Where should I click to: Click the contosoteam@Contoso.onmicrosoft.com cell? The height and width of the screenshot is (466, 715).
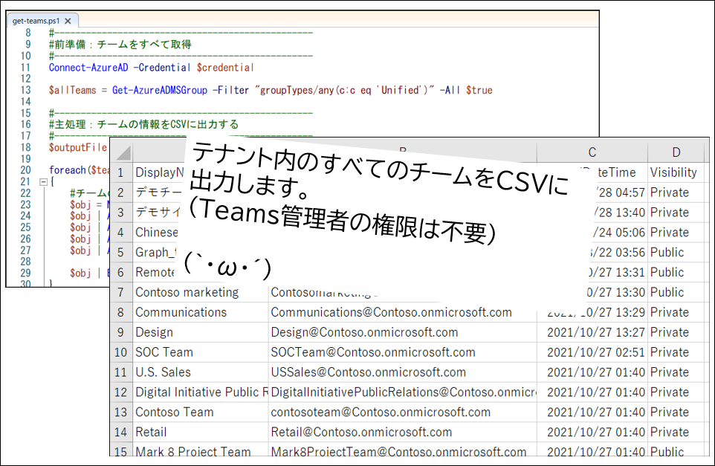pos(403,412)
